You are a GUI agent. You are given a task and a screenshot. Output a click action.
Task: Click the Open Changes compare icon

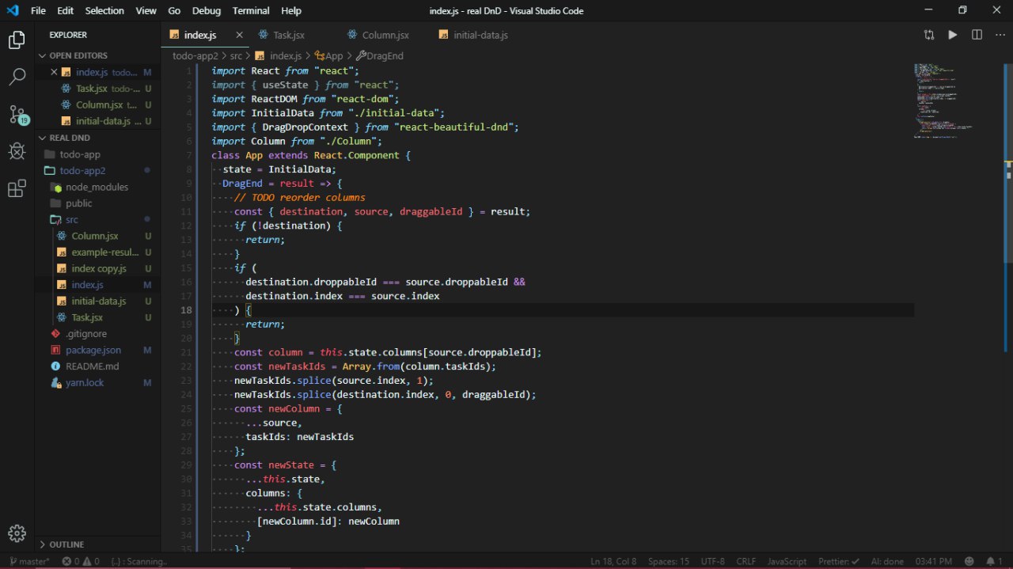pos(928,35)
